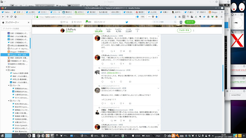Click the 50% zoom level badge

coord(143,17)
